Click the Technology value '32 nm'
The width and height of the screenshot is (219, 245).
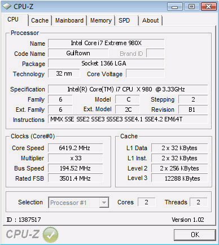(64, 73)
